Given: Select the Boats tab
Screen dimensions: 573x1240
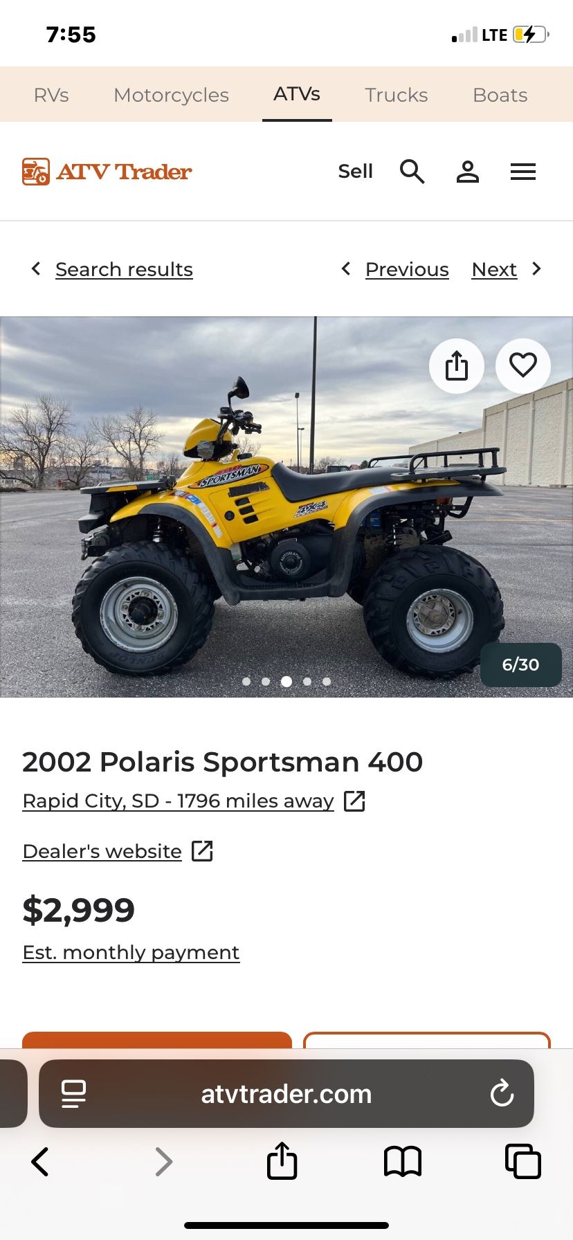Looking at the screenshot, I should click(x=500, y=95).
